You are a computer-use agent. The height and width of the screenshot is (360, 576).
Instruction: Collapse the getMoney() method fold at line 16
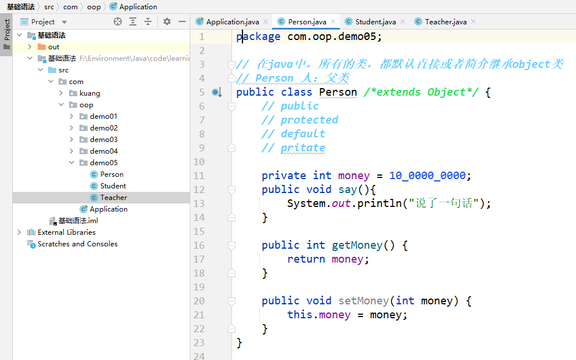coord(231,245)
